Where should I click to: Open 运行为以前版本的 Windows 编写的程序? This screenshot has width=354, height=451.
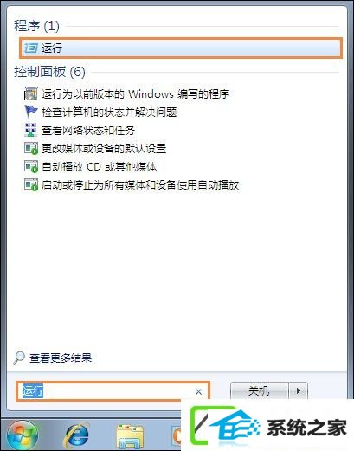click(136, 94)
